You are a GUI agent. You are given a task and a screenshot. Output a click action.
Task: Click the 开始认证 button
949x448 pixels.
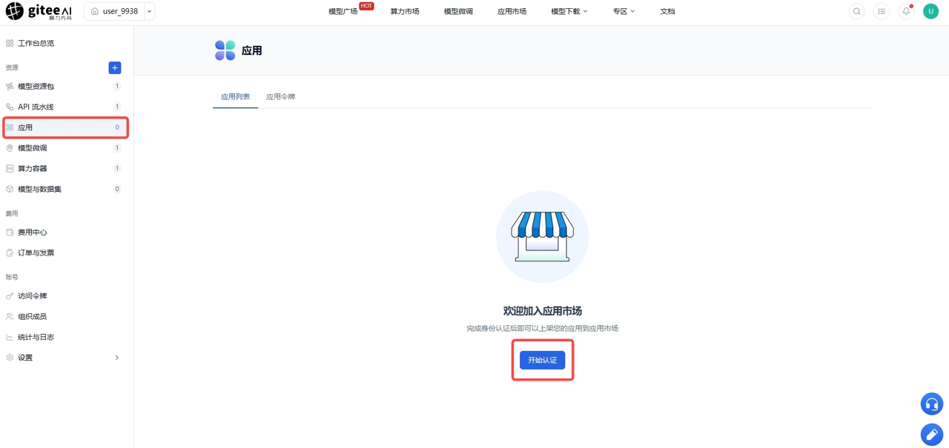coord(542,360)
